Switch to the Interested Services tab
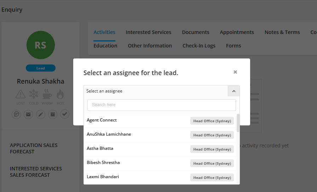 [149, 32]
